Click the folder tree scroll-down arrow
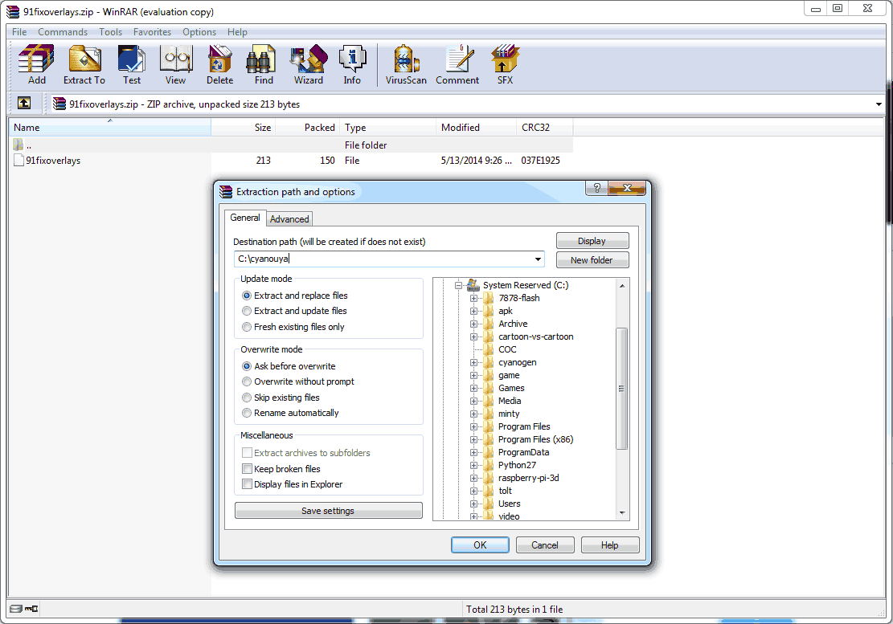The width and height of the screenshot is (893, 624). (x=622, y=513)
